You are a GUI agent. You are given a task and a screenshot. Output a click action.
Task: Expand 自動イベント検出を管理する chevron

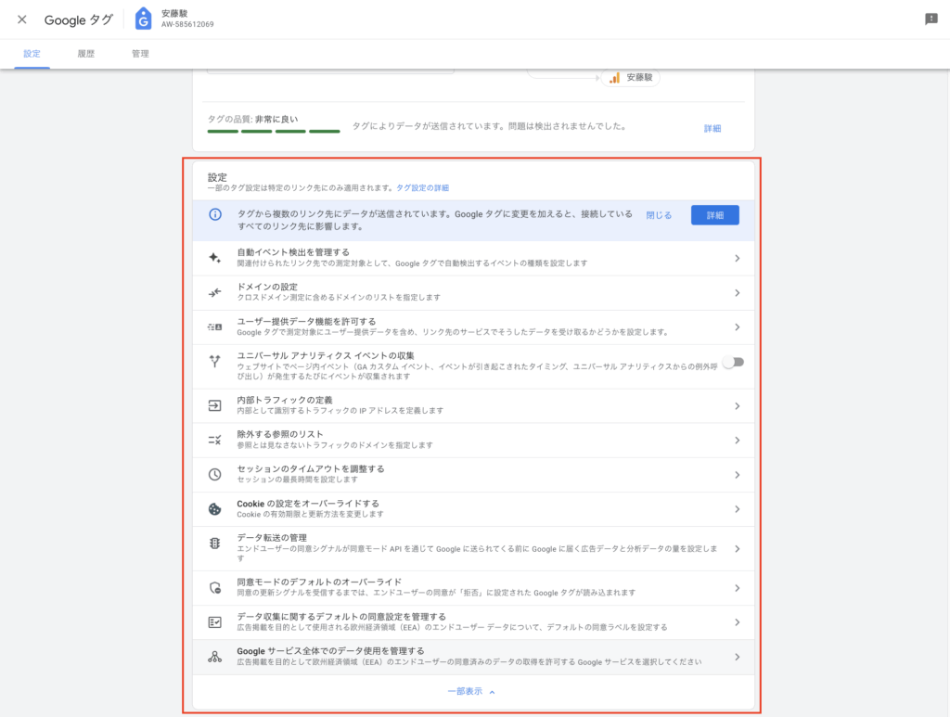[737, 259]
